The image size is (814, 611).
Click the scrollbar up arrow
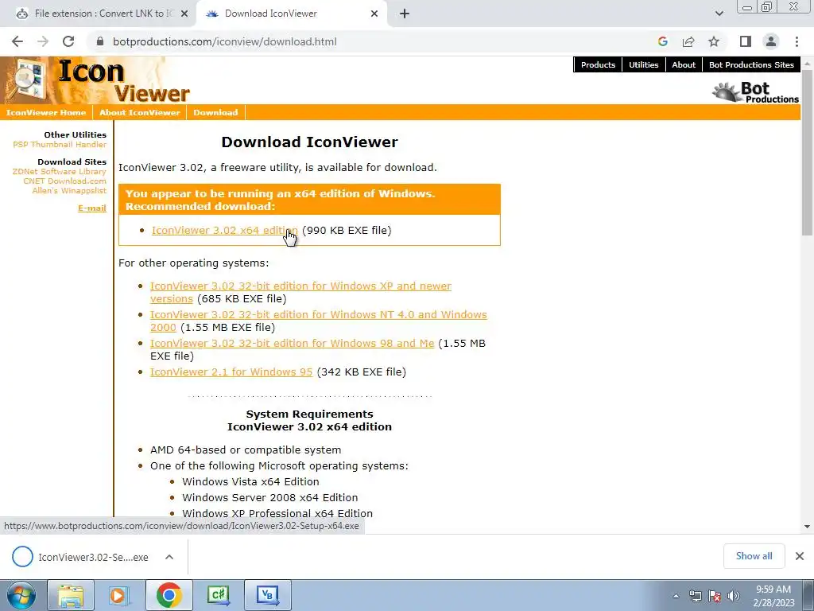coord(807,64)
